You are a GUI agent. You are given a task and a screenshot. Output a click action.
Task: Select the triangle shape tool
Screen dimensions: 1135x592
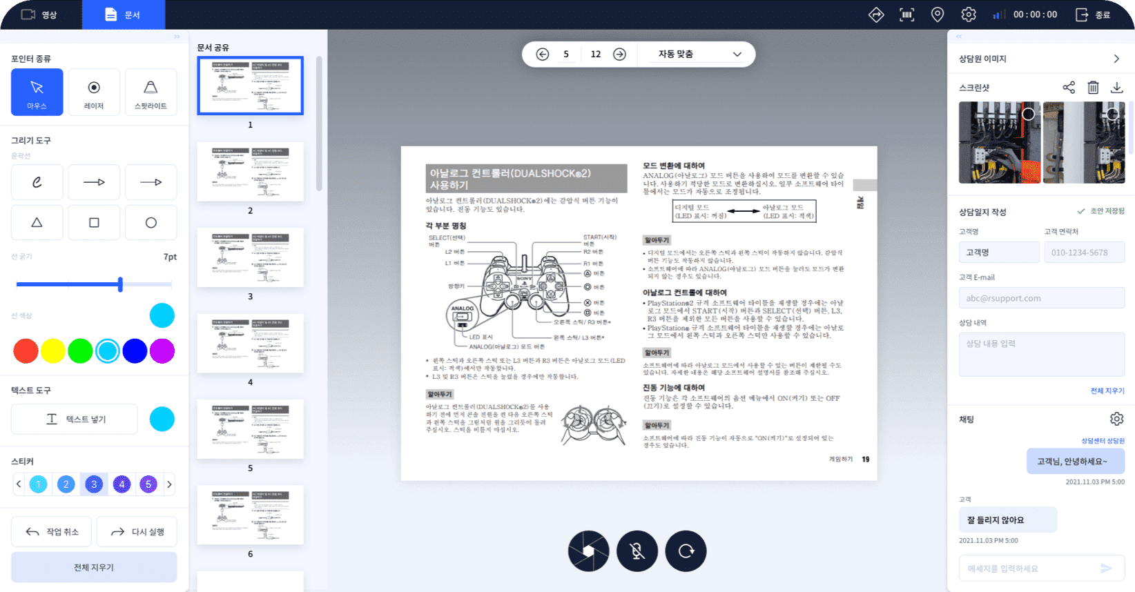point(37,222)
